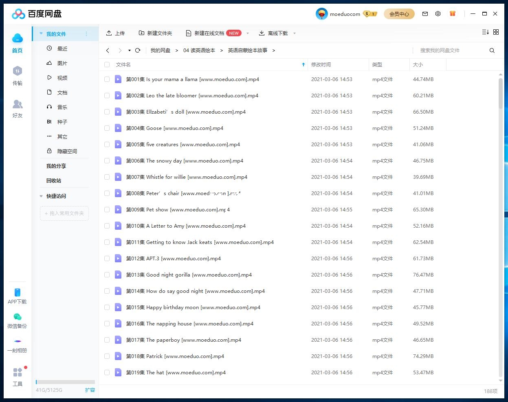Screen dimensions: 508x402
Task: Click the gift box icon
Action: click(x=452, y=14)
